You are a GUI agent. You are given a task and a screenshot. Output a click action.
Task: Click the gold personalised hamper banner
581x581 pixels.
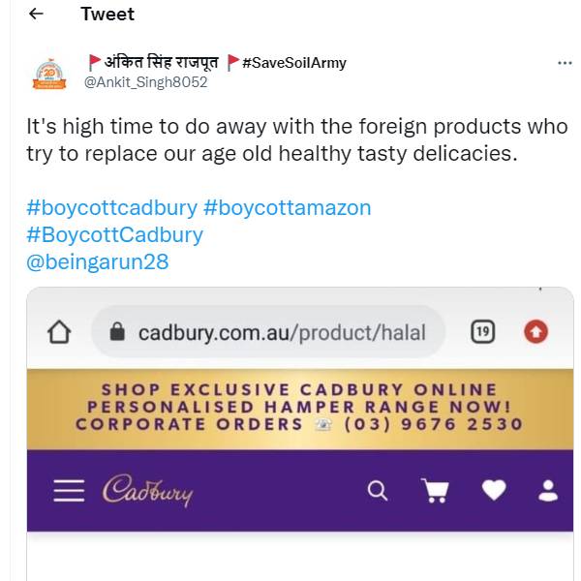[299, 409]
